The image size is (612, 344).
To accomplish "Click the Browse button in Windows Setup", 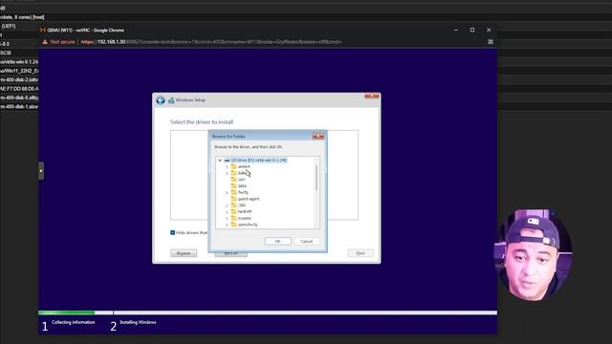I will coord(184,253).
